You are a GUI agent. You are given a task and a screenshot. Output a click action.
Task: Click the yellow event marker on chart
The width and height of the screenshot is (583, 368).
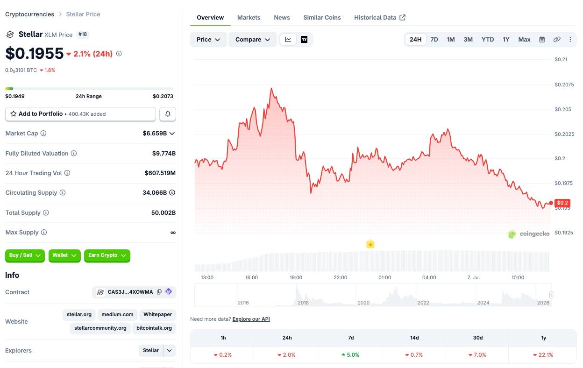click(x=370, y=244)
